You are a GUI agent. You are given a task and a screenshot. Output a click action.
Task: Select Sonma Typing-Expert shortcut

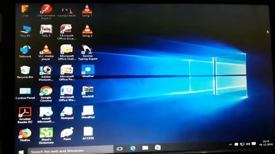click(x=88, y=52)
